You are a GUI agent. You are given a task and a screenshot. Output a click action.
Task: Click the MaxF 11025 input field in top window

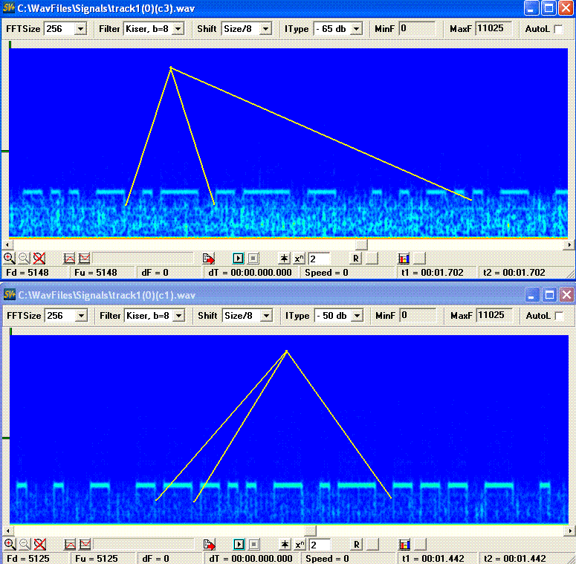[494, 29]
